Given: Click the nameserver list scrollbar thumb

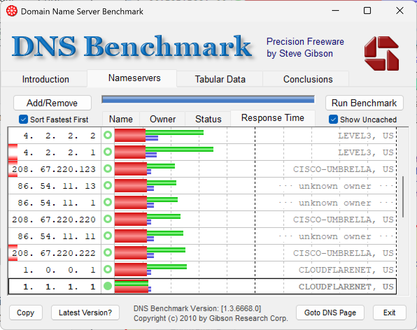Looking at the screenshot, I should [x=403, y=196].
